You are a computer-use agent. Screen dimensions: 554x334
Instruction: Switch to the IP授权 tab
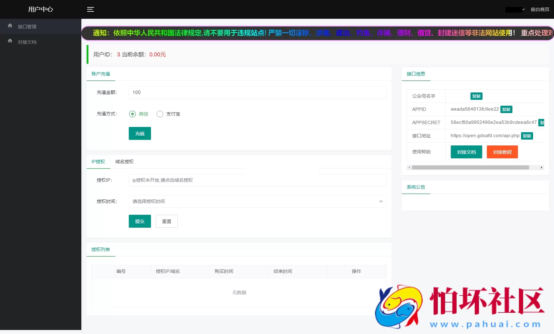pyautogui.click(x=98, y=161)
